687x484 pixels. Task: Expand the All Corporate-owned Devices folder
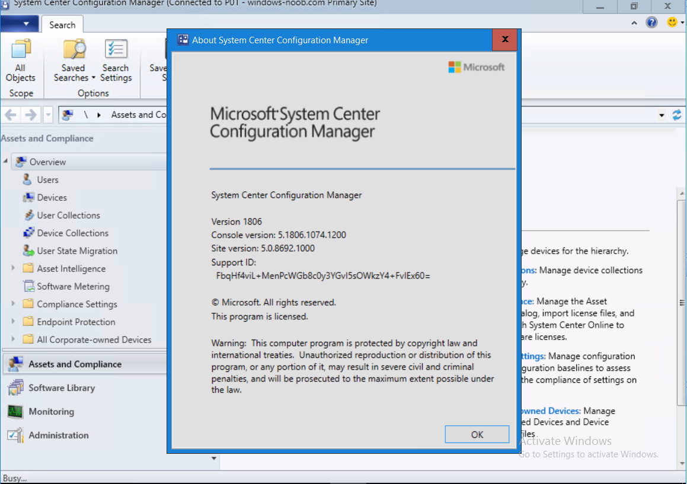[x=12, y=339]
